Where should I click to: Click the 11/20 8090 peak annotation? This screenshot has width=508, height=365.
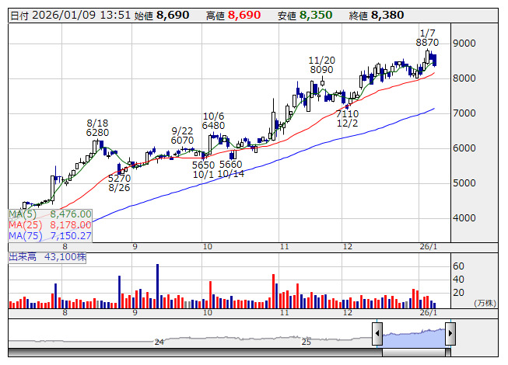(x=321, y=65)
